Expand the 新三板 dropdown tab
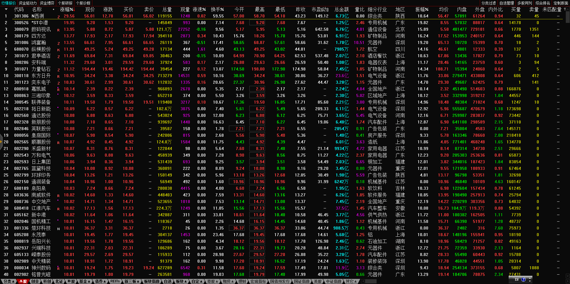Screen dimensions: 570x284 point(132,281)
